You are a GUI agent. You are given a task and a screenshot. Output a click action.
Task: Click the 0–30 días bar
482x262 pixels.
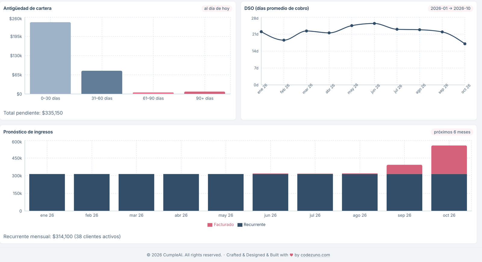click(50, 58)
